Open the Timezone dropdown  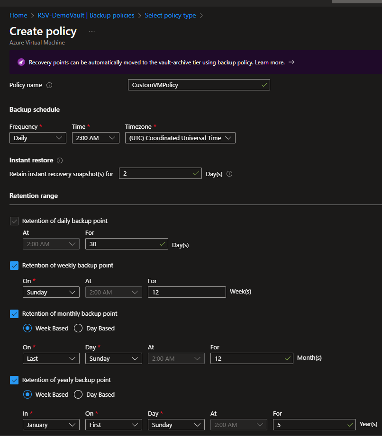pyautogui.click(x=180, y=138)
